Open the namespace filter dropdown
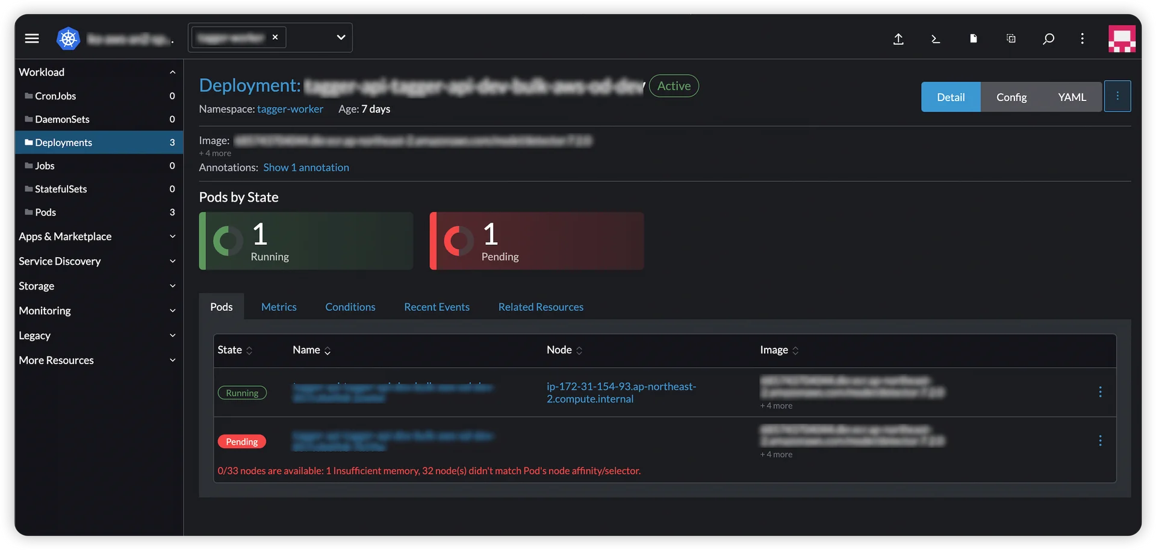Image resolution: width=1156 pixels, height=550 pixels. 341,37
